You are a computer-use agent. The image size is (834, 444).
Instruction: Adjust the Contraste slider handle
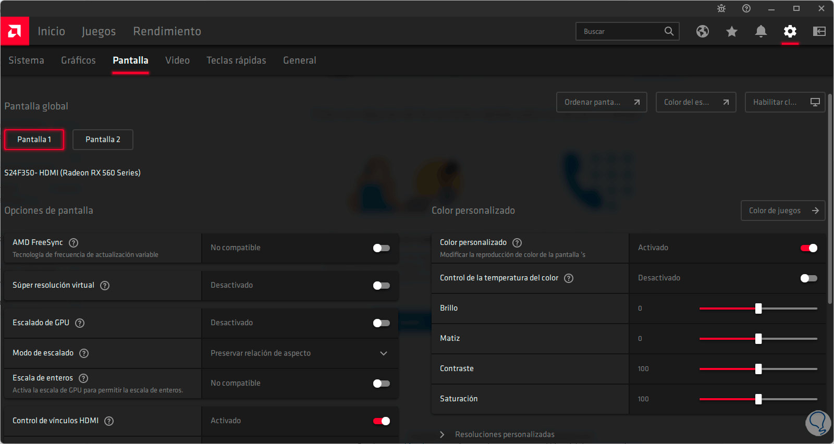(758, 369)
